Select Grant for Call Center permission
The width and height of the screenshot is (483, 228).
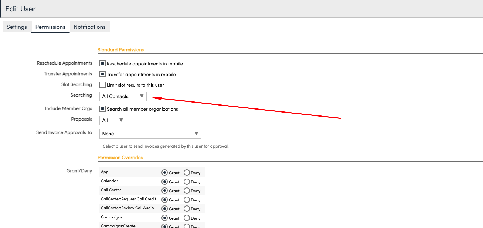[165, 191]
